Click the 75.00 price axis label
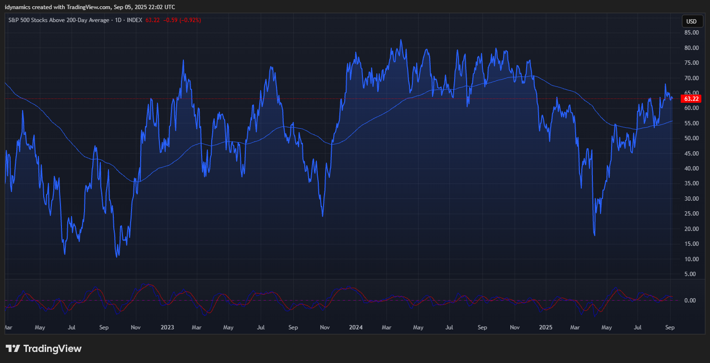The height and width of the screenshot is (363, 710). [691, 63]
